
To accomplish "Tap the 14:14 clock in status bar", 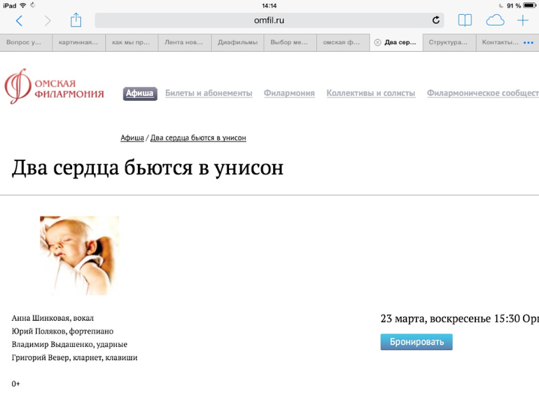I will [269, 6].
